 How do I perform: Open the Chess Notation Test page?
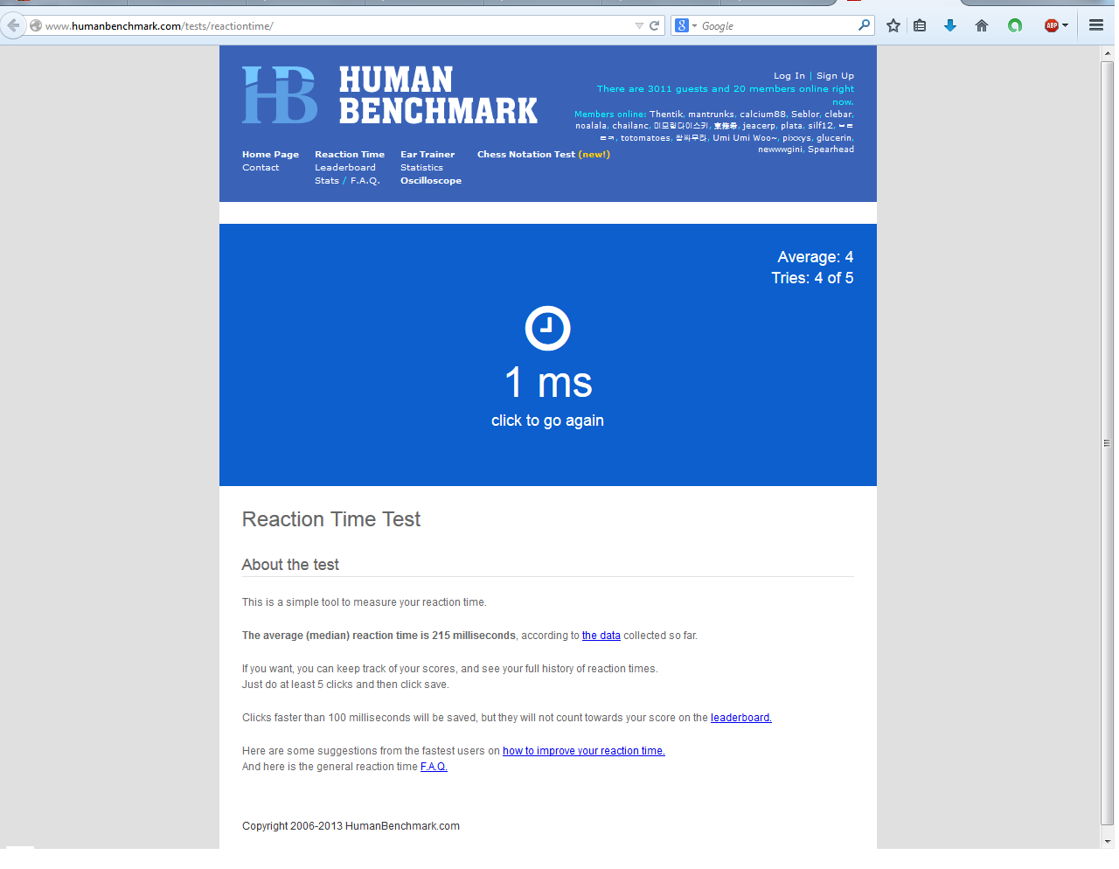[x=525, y=155]
